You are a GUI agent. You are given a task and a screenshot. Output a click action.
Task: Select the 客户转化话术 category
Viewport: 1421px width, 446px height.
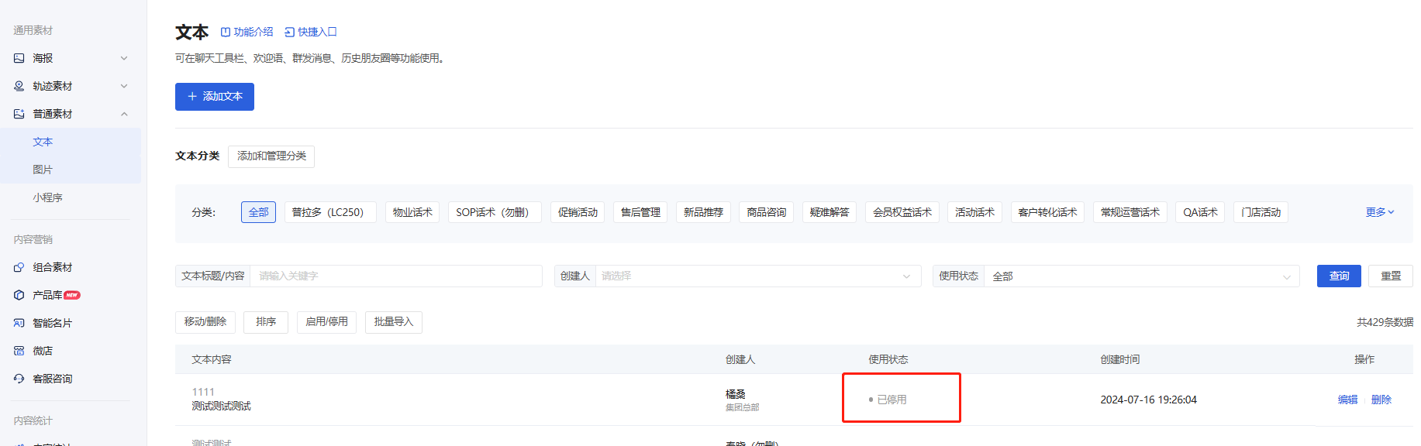tap(1047, 212)
